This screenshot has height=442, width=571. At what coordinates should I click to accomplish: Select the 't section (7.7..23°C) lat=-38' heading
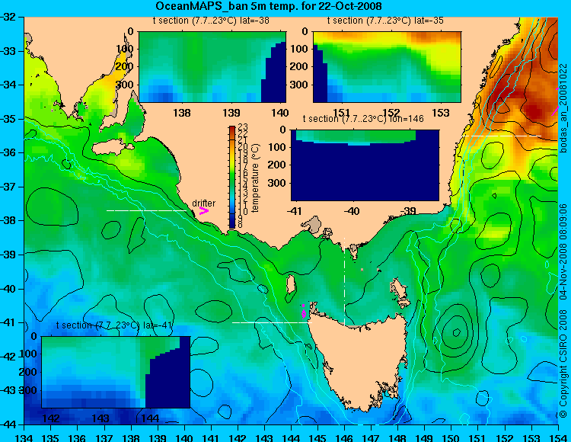211,21
